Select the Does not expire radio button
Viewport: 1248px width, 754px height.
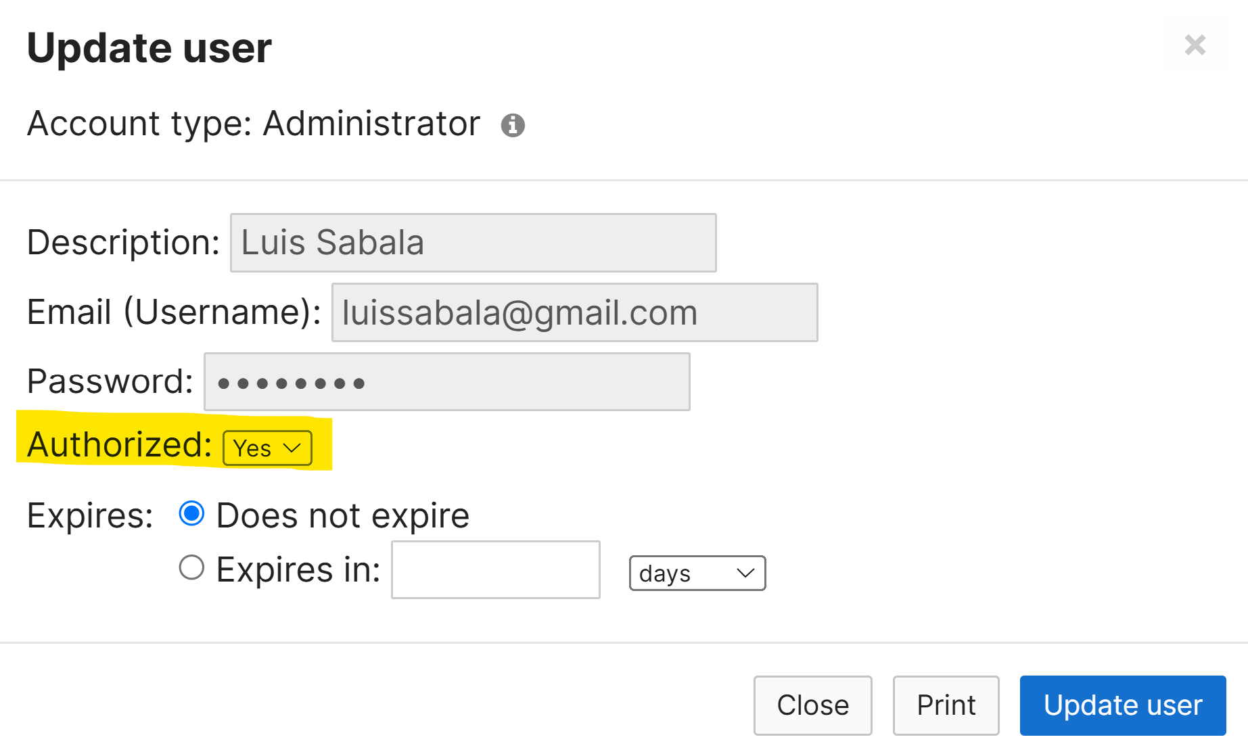point(191,514)
